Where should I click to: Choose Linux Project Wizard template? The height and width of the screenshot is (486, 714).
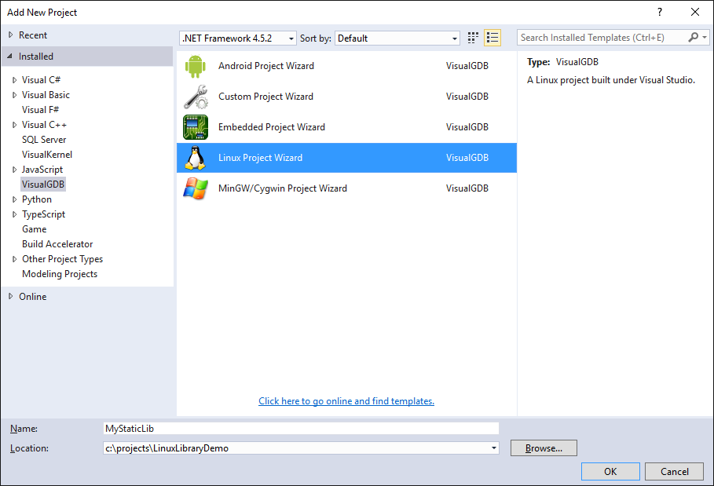(x=346, y=158)
